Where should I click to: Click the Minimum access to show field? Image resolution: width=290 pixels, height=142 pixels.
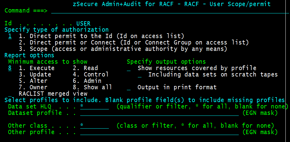pos(10,68)
